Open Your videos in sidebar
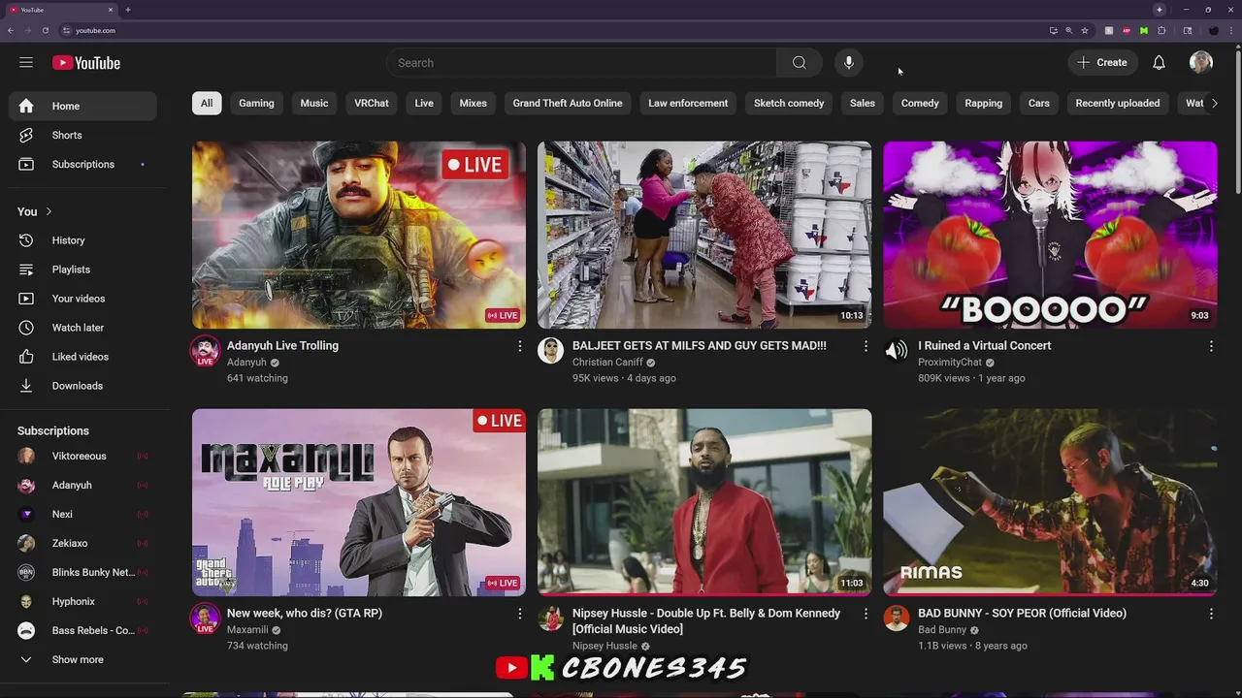The width and height of the screenshot is (1242, 698). [x=82, y=299]
